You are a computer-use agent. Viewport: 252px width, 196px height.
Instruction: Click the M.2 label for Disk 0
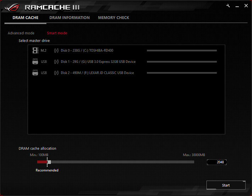coord(43,51)
